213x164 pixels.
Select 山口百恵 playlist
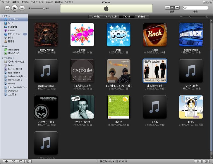pos(14,95)
